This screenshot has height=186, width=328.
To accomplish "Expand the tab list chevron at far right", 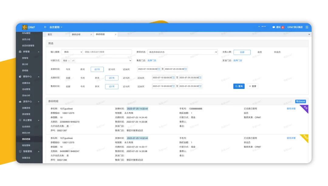I will point(309,34).
